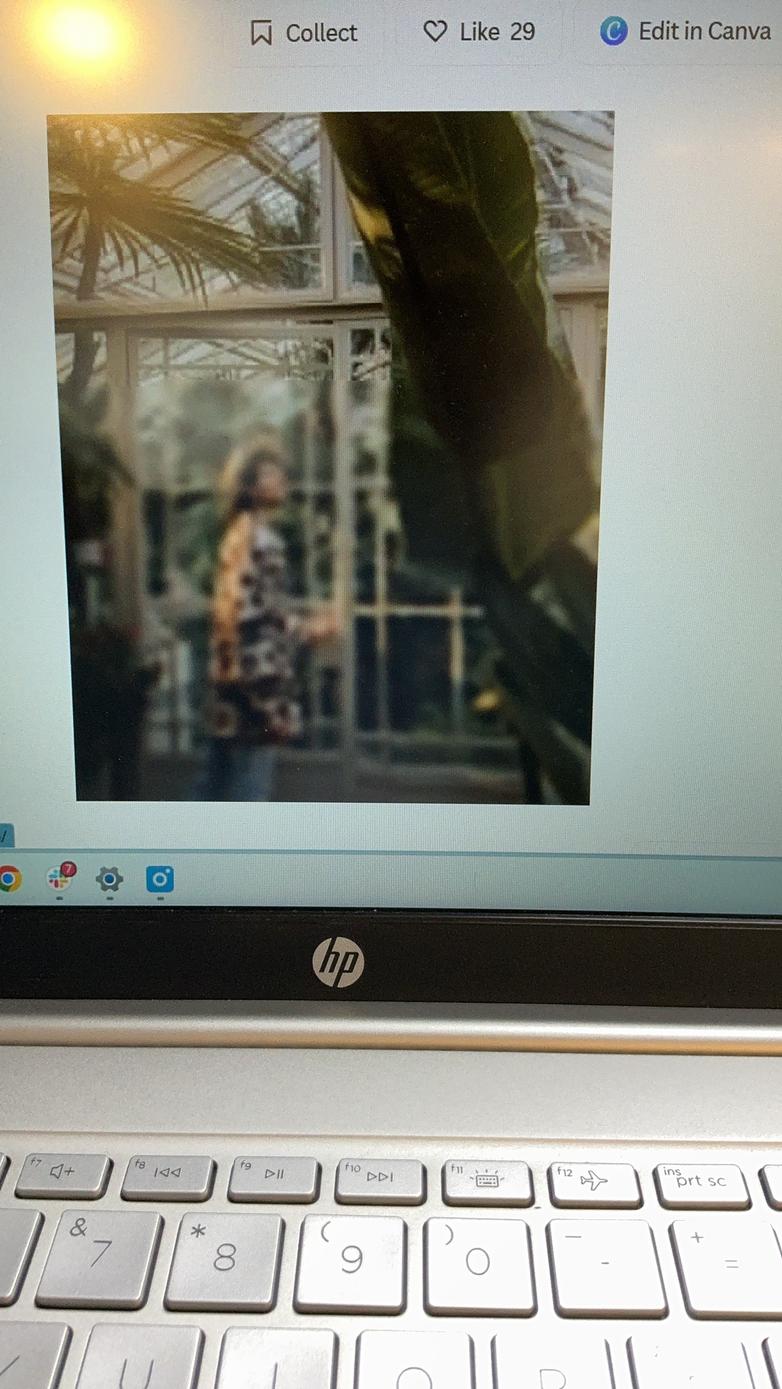Click the Like count of 29

[522, 32]
